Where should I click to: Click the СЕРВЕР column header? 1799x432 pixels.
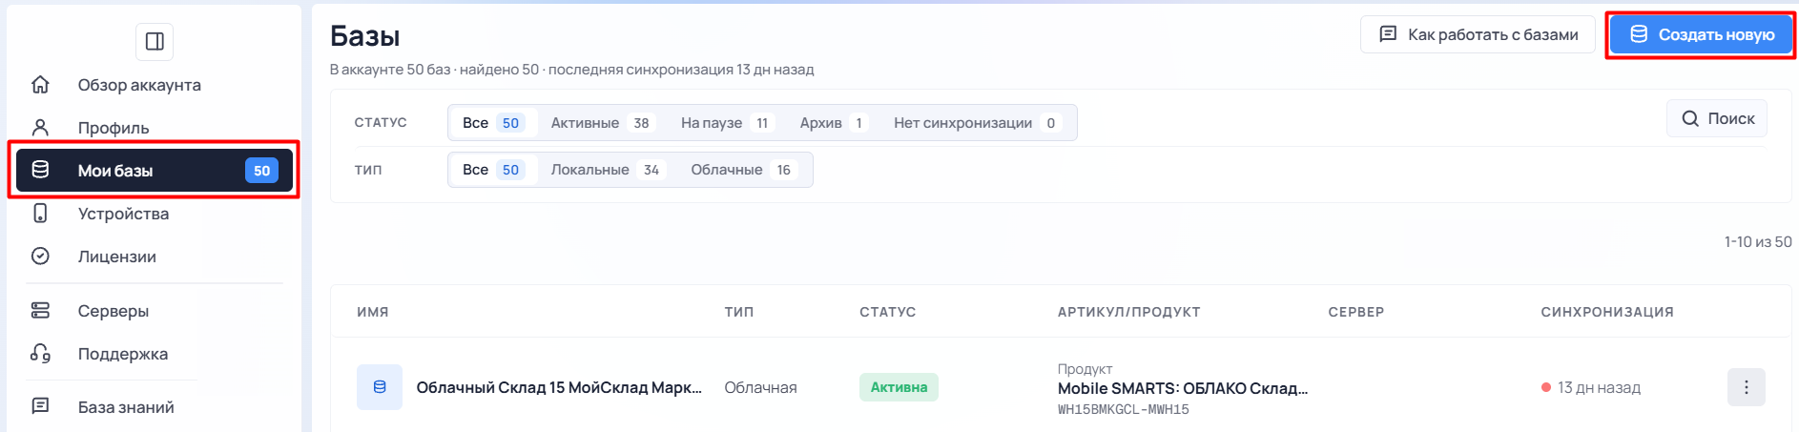(1356, 312)
